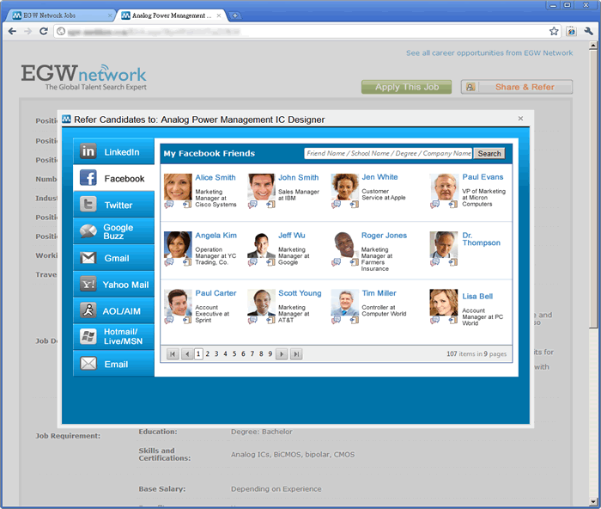Open all career opportunities link
The image size is (601, 509).
[x=489, y=53]
